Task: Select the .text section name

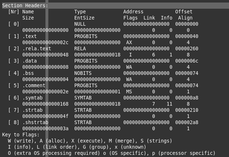Action: pyautogui.click(x=30, y=36)
